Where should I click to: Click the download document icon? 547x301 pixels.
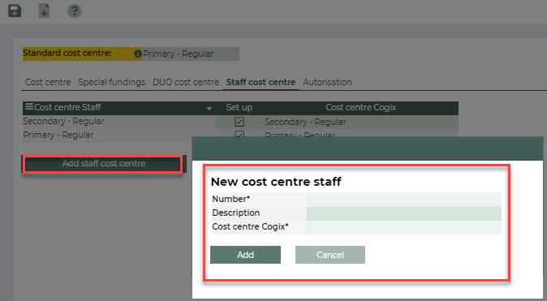(44, 11)
